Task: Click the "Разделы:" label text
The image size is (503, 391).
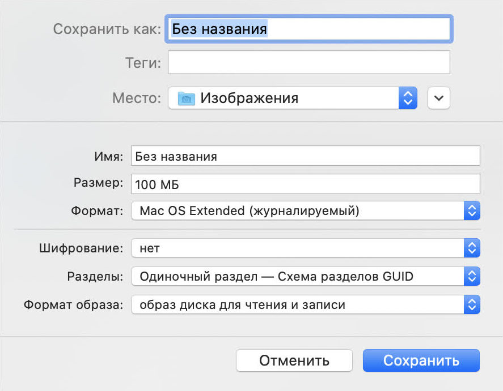Action: (x=95, y=277)
